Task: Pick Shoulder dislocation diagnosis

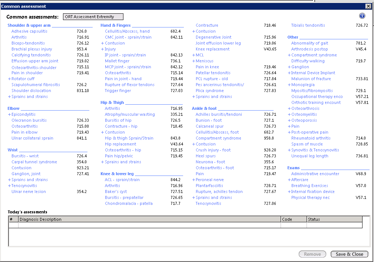Action: (31, 91)
